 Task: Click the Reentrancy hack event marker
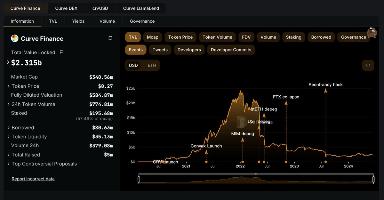(x=326, y=162)
